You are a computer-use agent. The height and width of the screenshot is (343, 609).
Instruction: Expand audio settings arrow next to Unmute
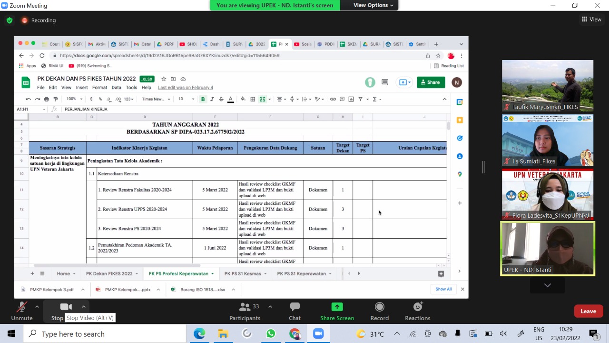point(37,307)
